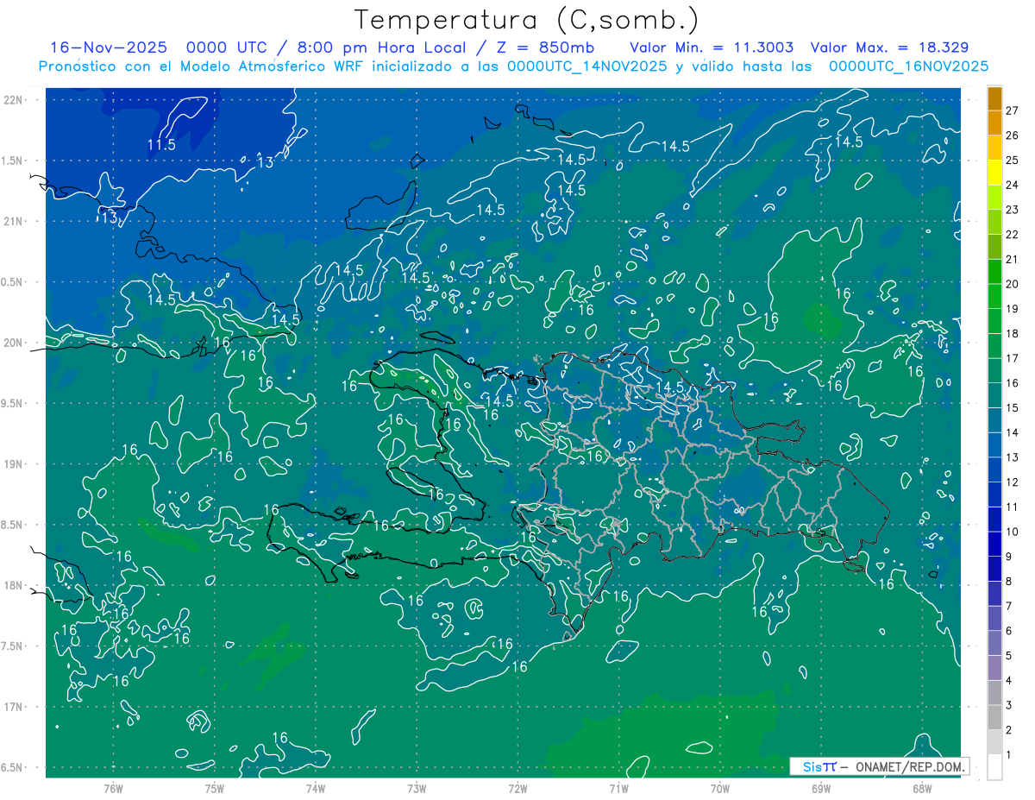Click the "Temperatura (C,somb.)" chart title

[x=527, y=20]
